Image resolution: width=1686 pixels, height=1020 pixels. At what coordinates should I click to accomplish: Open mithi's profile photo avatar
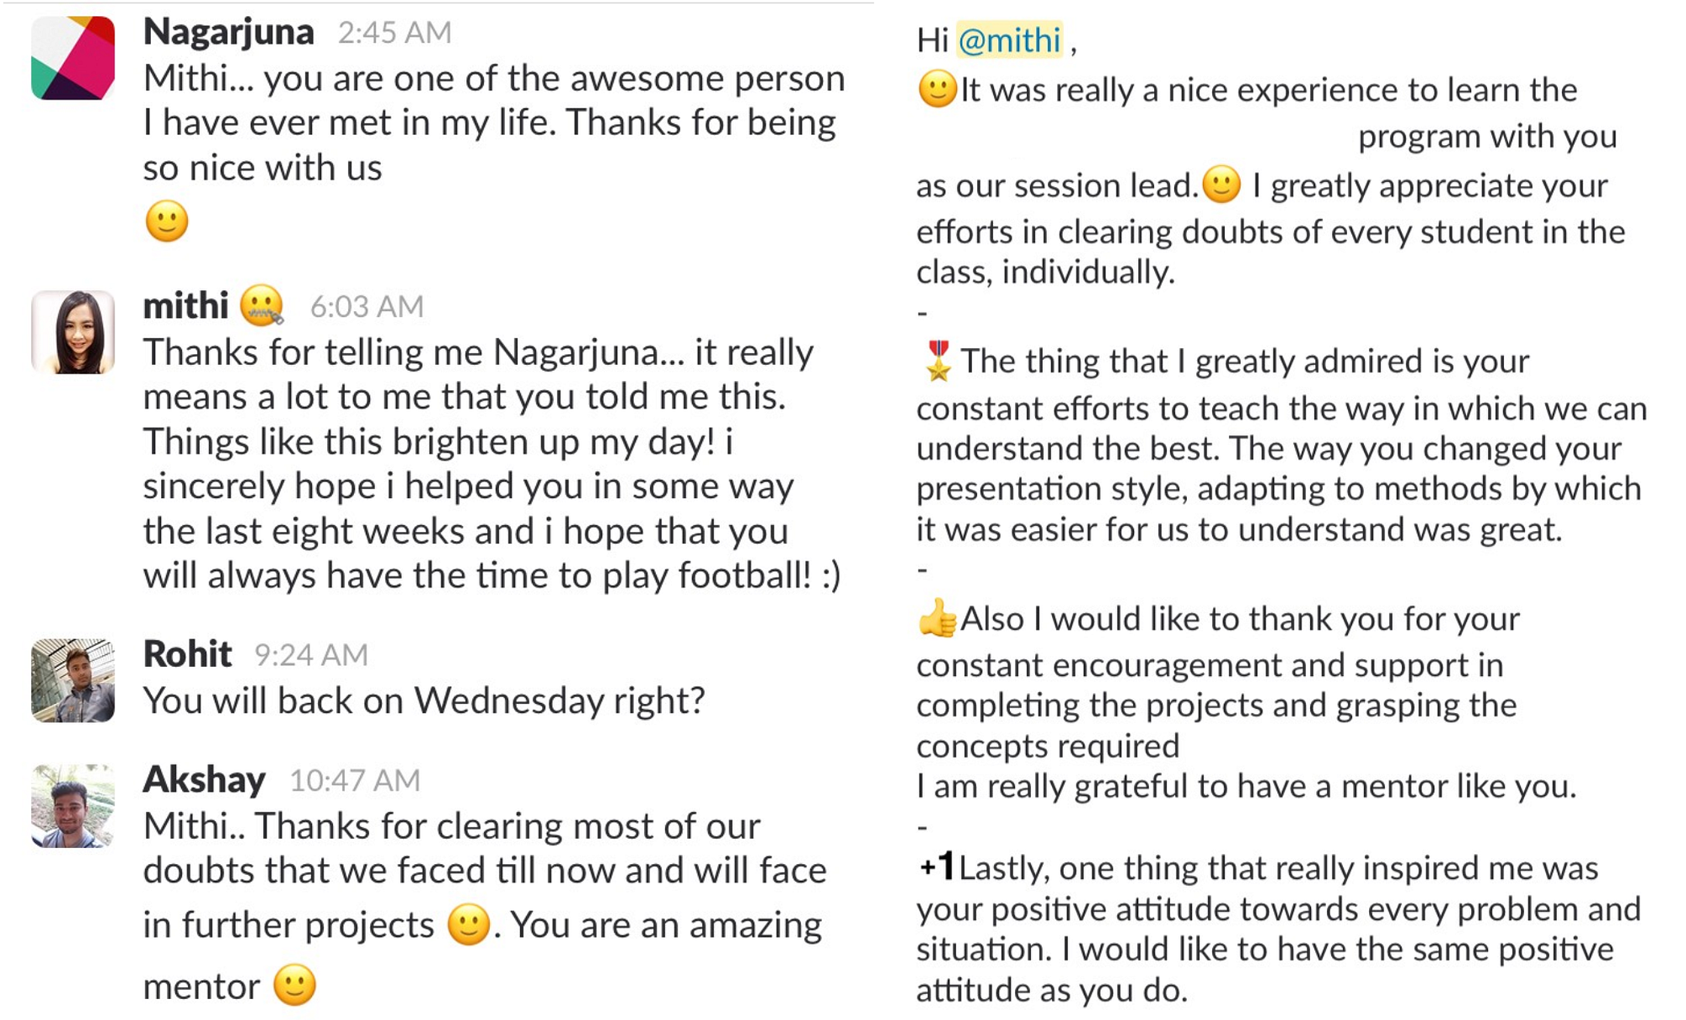point(72,332)
